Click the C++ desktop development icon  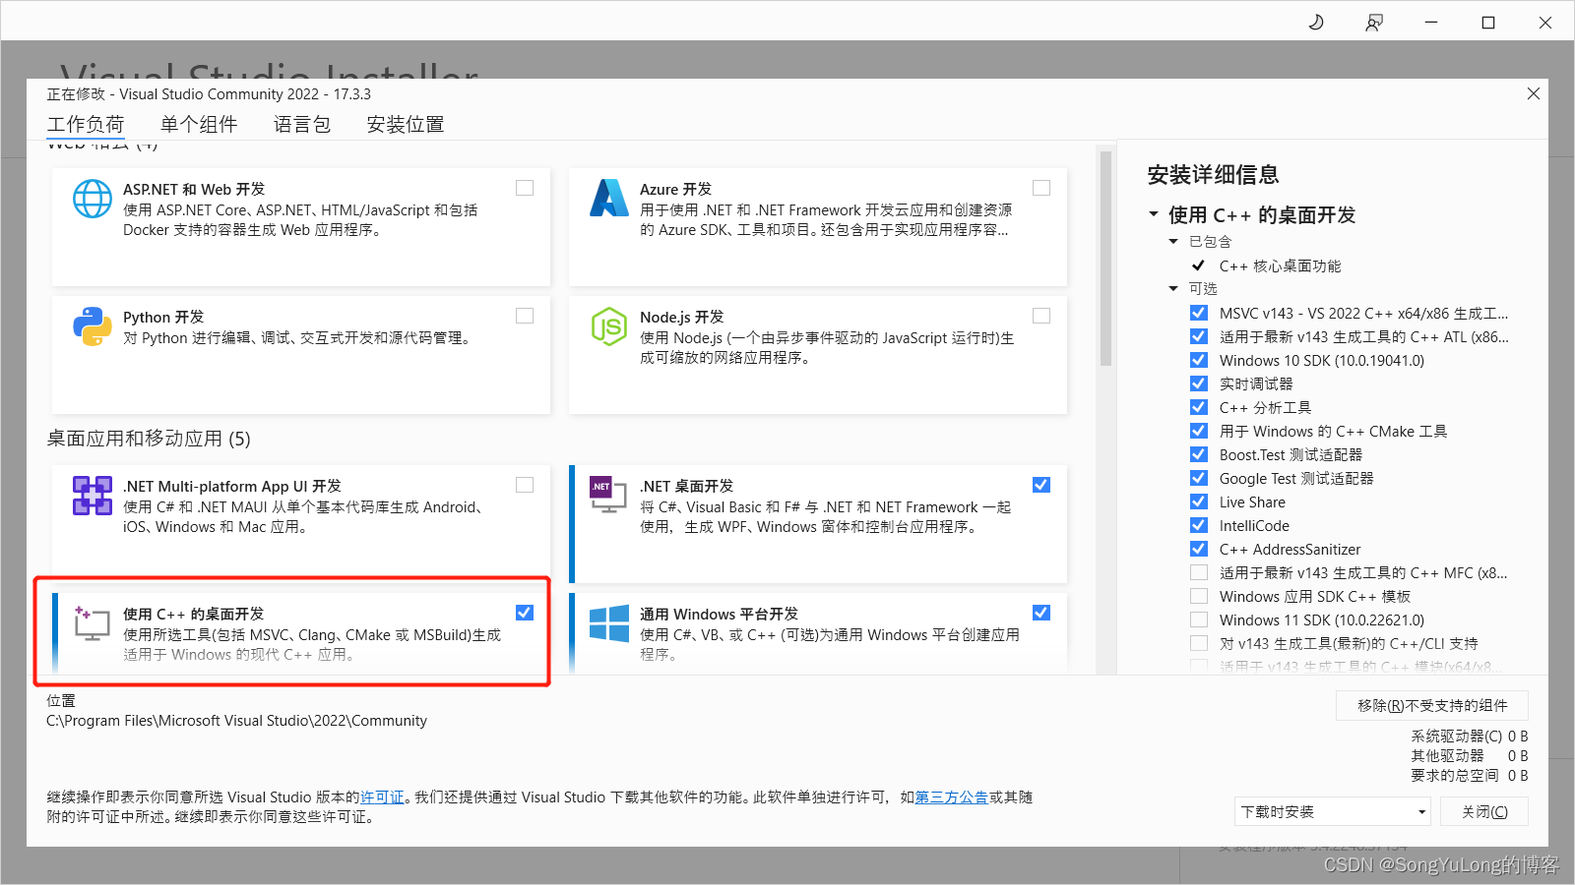tap(93, 622)
